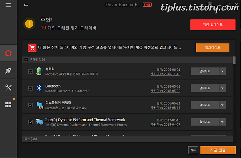Open dropdown arrow next to Bluetooth update
Viewport: 241px width, 158px height.
click(x=222, y=88)
